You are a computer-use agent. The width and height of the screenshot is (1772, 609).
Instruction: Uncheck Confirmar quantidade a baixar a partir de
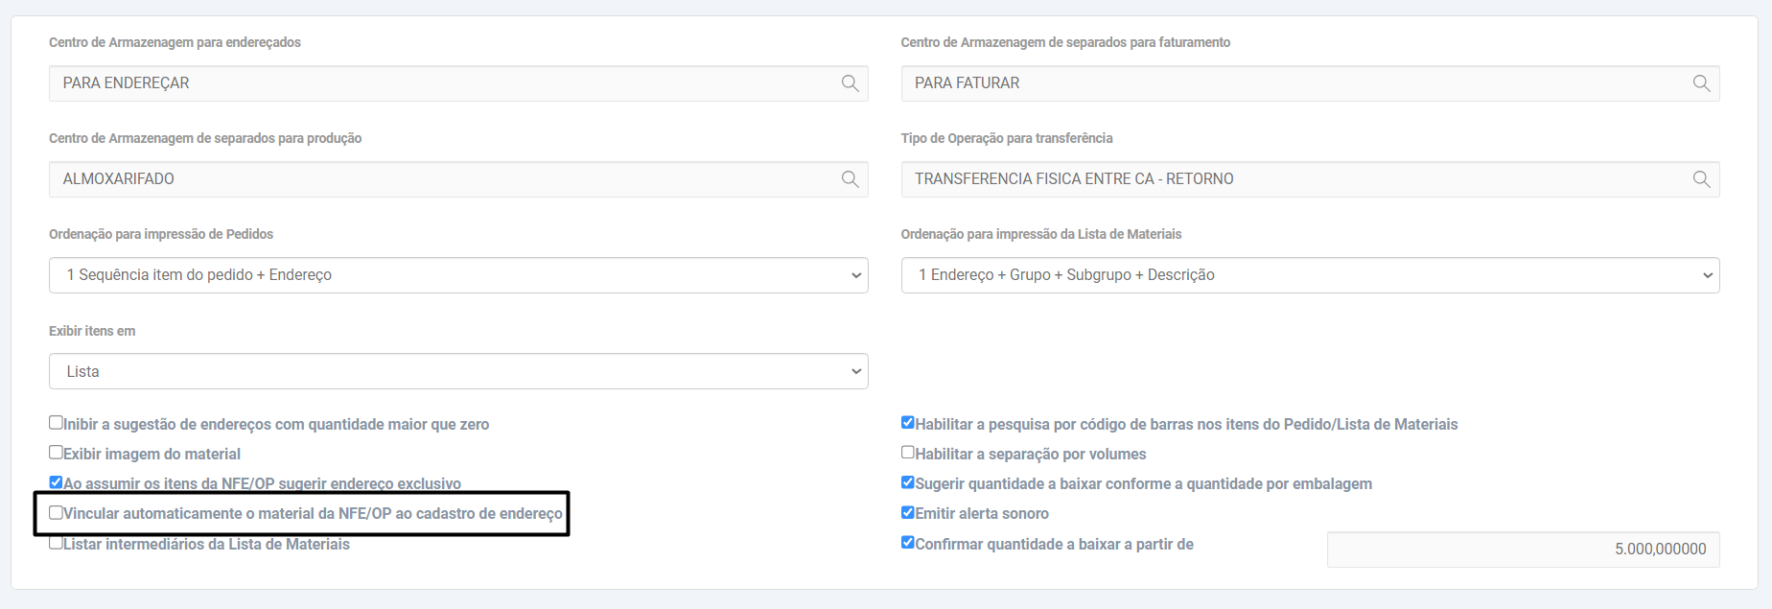click(908, 543)
